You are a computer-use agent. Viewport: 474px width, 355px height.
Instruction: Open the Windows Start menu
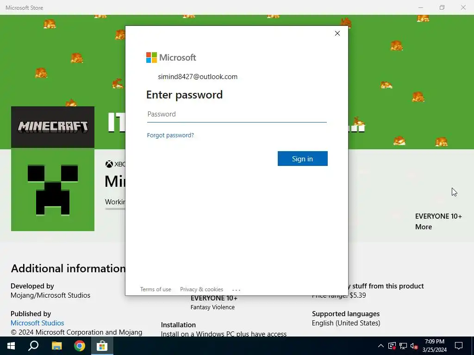pyautogui.click(x=11, y=346)
